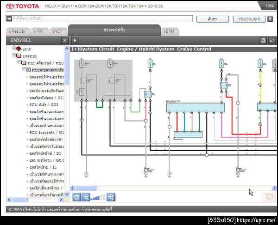This screenshot has width=278, height=225.
Task: Focus the search keyword input field
Action: 102,18
